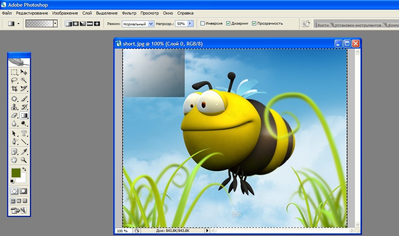Open status bar preview icon
Screen dimensions: 399x236
coord(137,231)
